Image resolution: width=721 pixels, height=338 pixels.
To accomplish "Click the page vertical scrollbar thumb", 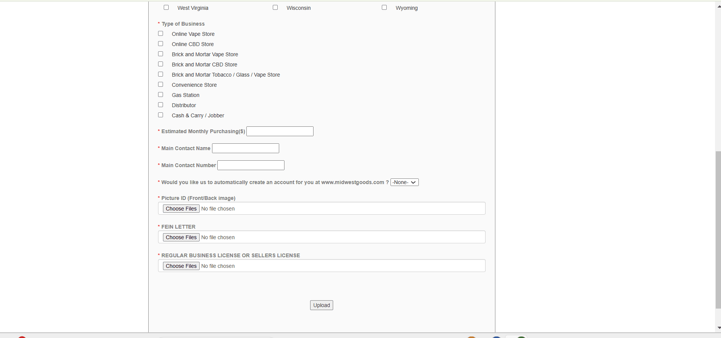I will (x=718, y=230).
